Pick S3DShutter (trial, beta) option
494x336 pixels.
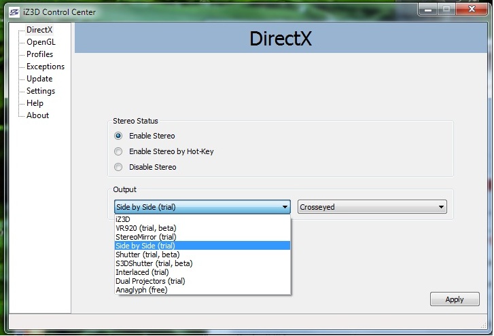point(202,263)
